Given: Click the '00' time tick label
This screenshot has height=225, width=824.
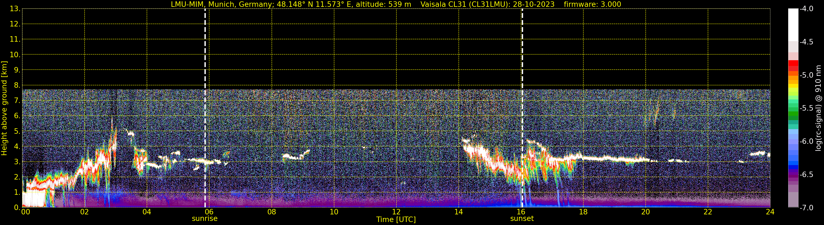Looking at the screenshot, I should [25, 212].
